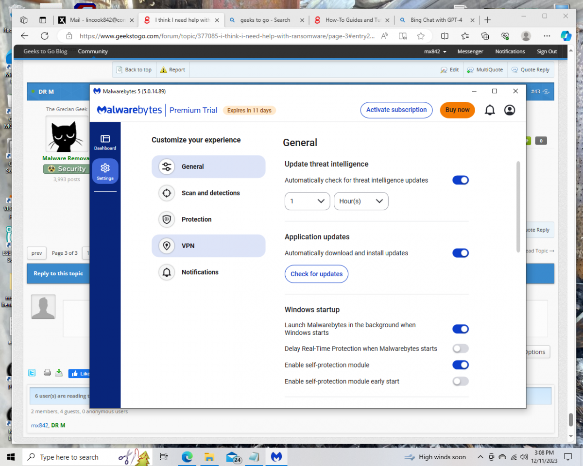Open Malwarebytes from the Windows taskbar
Image resolution: width=583 pixels, height=466 pixels.
coord(276,457)
